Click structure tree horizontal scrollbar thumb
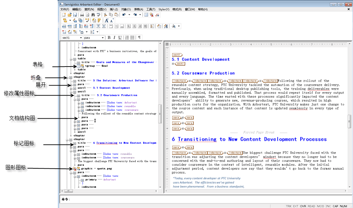 68,191
